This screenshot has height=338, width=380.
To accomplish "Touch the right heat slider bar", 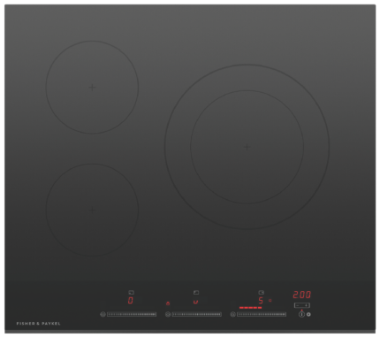I will click(262, 314).
